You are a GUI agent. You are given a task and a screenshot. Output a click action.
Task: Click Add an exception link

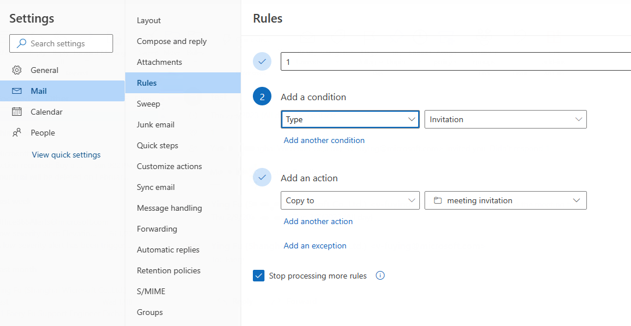point(315,246)
